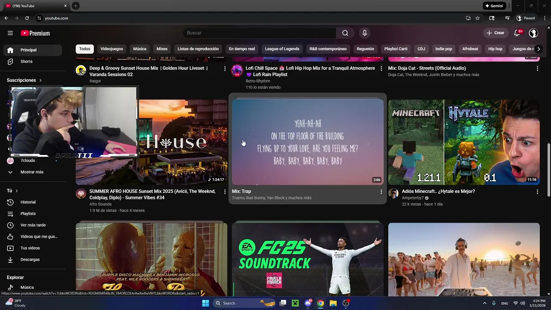
Task: Open Ampeterby7 channel link
Action: [x=413, y=198]
